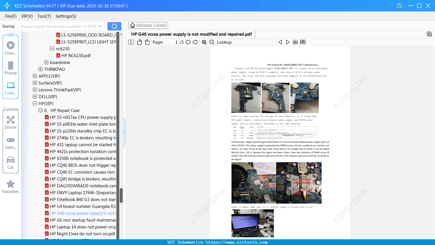The width and height of the screenshot is (435, 245).
Task: Click the XZZ app logo
Action: (7, 6)
